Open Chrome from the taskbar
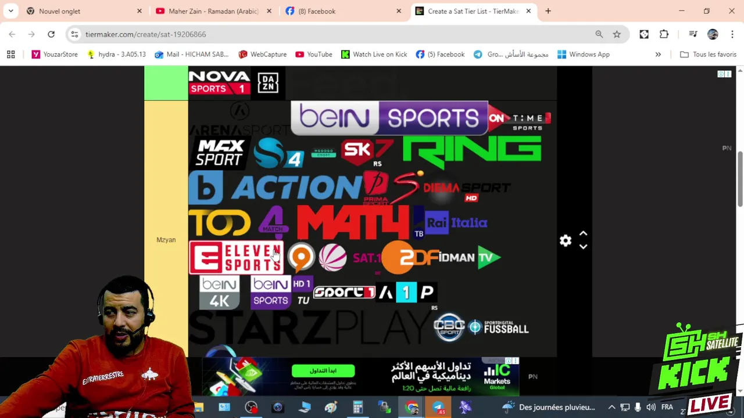744x418 pixels. (412, 408)
